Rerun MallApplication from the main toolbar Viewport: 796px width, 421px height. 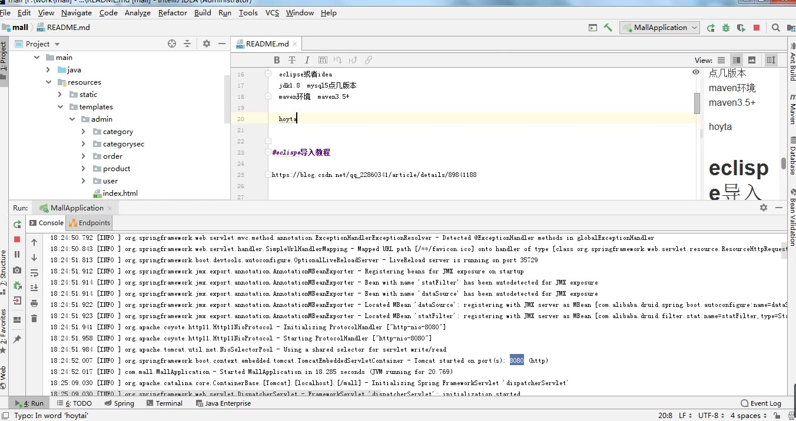[711, 28]
